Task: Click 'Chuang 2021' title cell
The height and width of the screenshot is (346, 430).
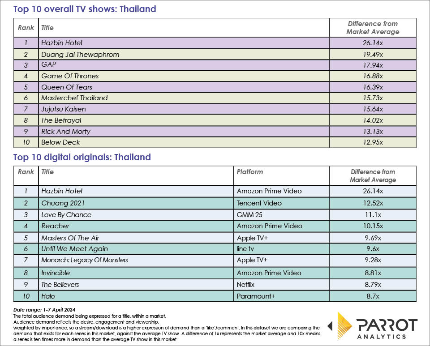Action: pos(136,203)
